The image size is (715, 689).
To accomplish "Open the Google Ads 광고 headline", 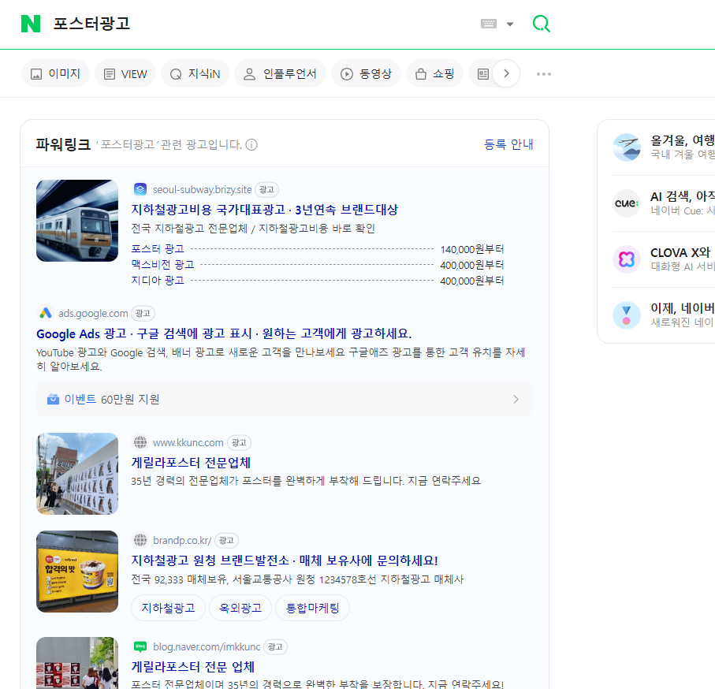I will (224, 333).
